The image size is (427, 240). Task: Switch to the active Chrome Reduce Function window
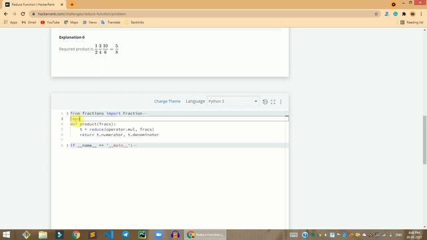tap(205, 235)
